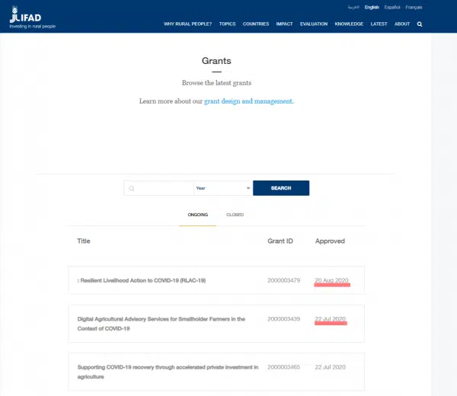Click the IFAD logo in header
Viewport: 457px width, 396px height.
click(x=28, y=16)
